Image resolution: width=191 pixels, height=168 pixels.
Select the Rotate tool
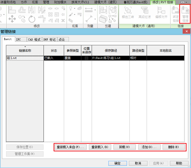pyautogui.click(x=32, y=19)
